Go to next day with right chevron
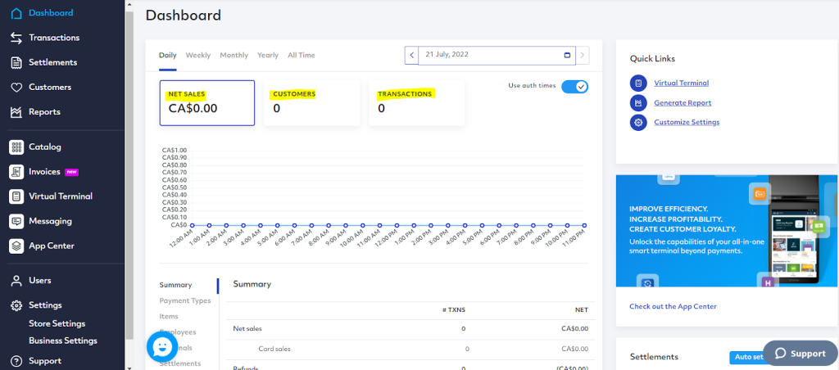This screenshot has width=839, height=370. [x=583, y=55]
